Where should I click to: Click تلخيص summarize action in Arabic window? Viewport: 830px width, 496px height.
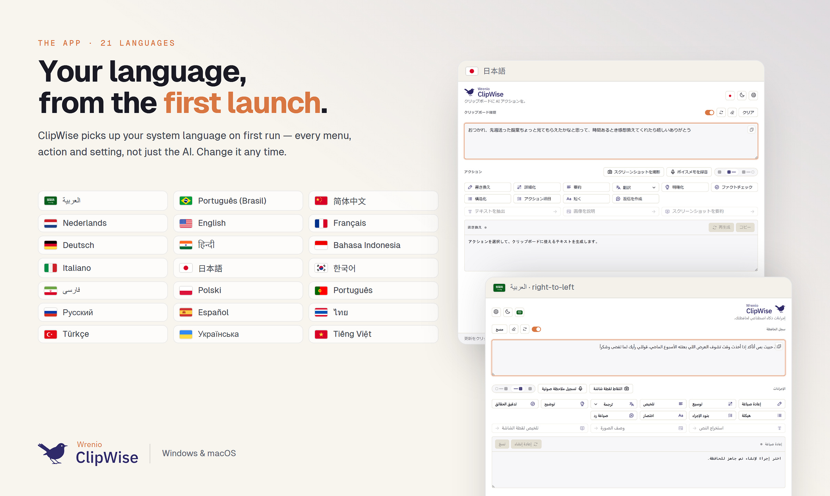[663, 404]
